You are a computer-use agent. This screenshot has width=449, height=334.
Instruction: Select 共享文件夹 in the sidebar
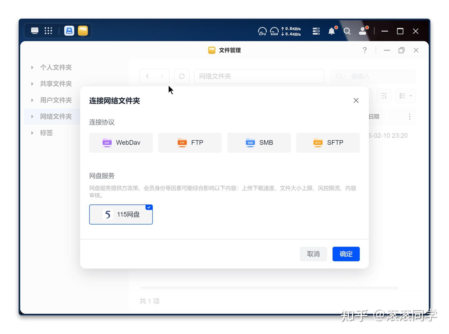pos(56,84)
